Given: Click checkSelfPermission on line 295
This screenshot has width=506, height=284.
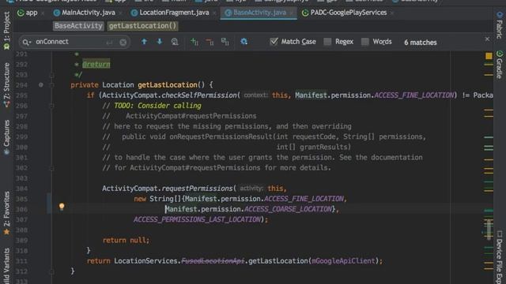Looking at the screenshot, I should (x=199, y=95).
